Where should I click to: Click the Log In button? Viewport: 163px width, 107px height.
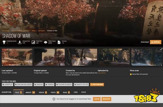click(x=97, y=99)
